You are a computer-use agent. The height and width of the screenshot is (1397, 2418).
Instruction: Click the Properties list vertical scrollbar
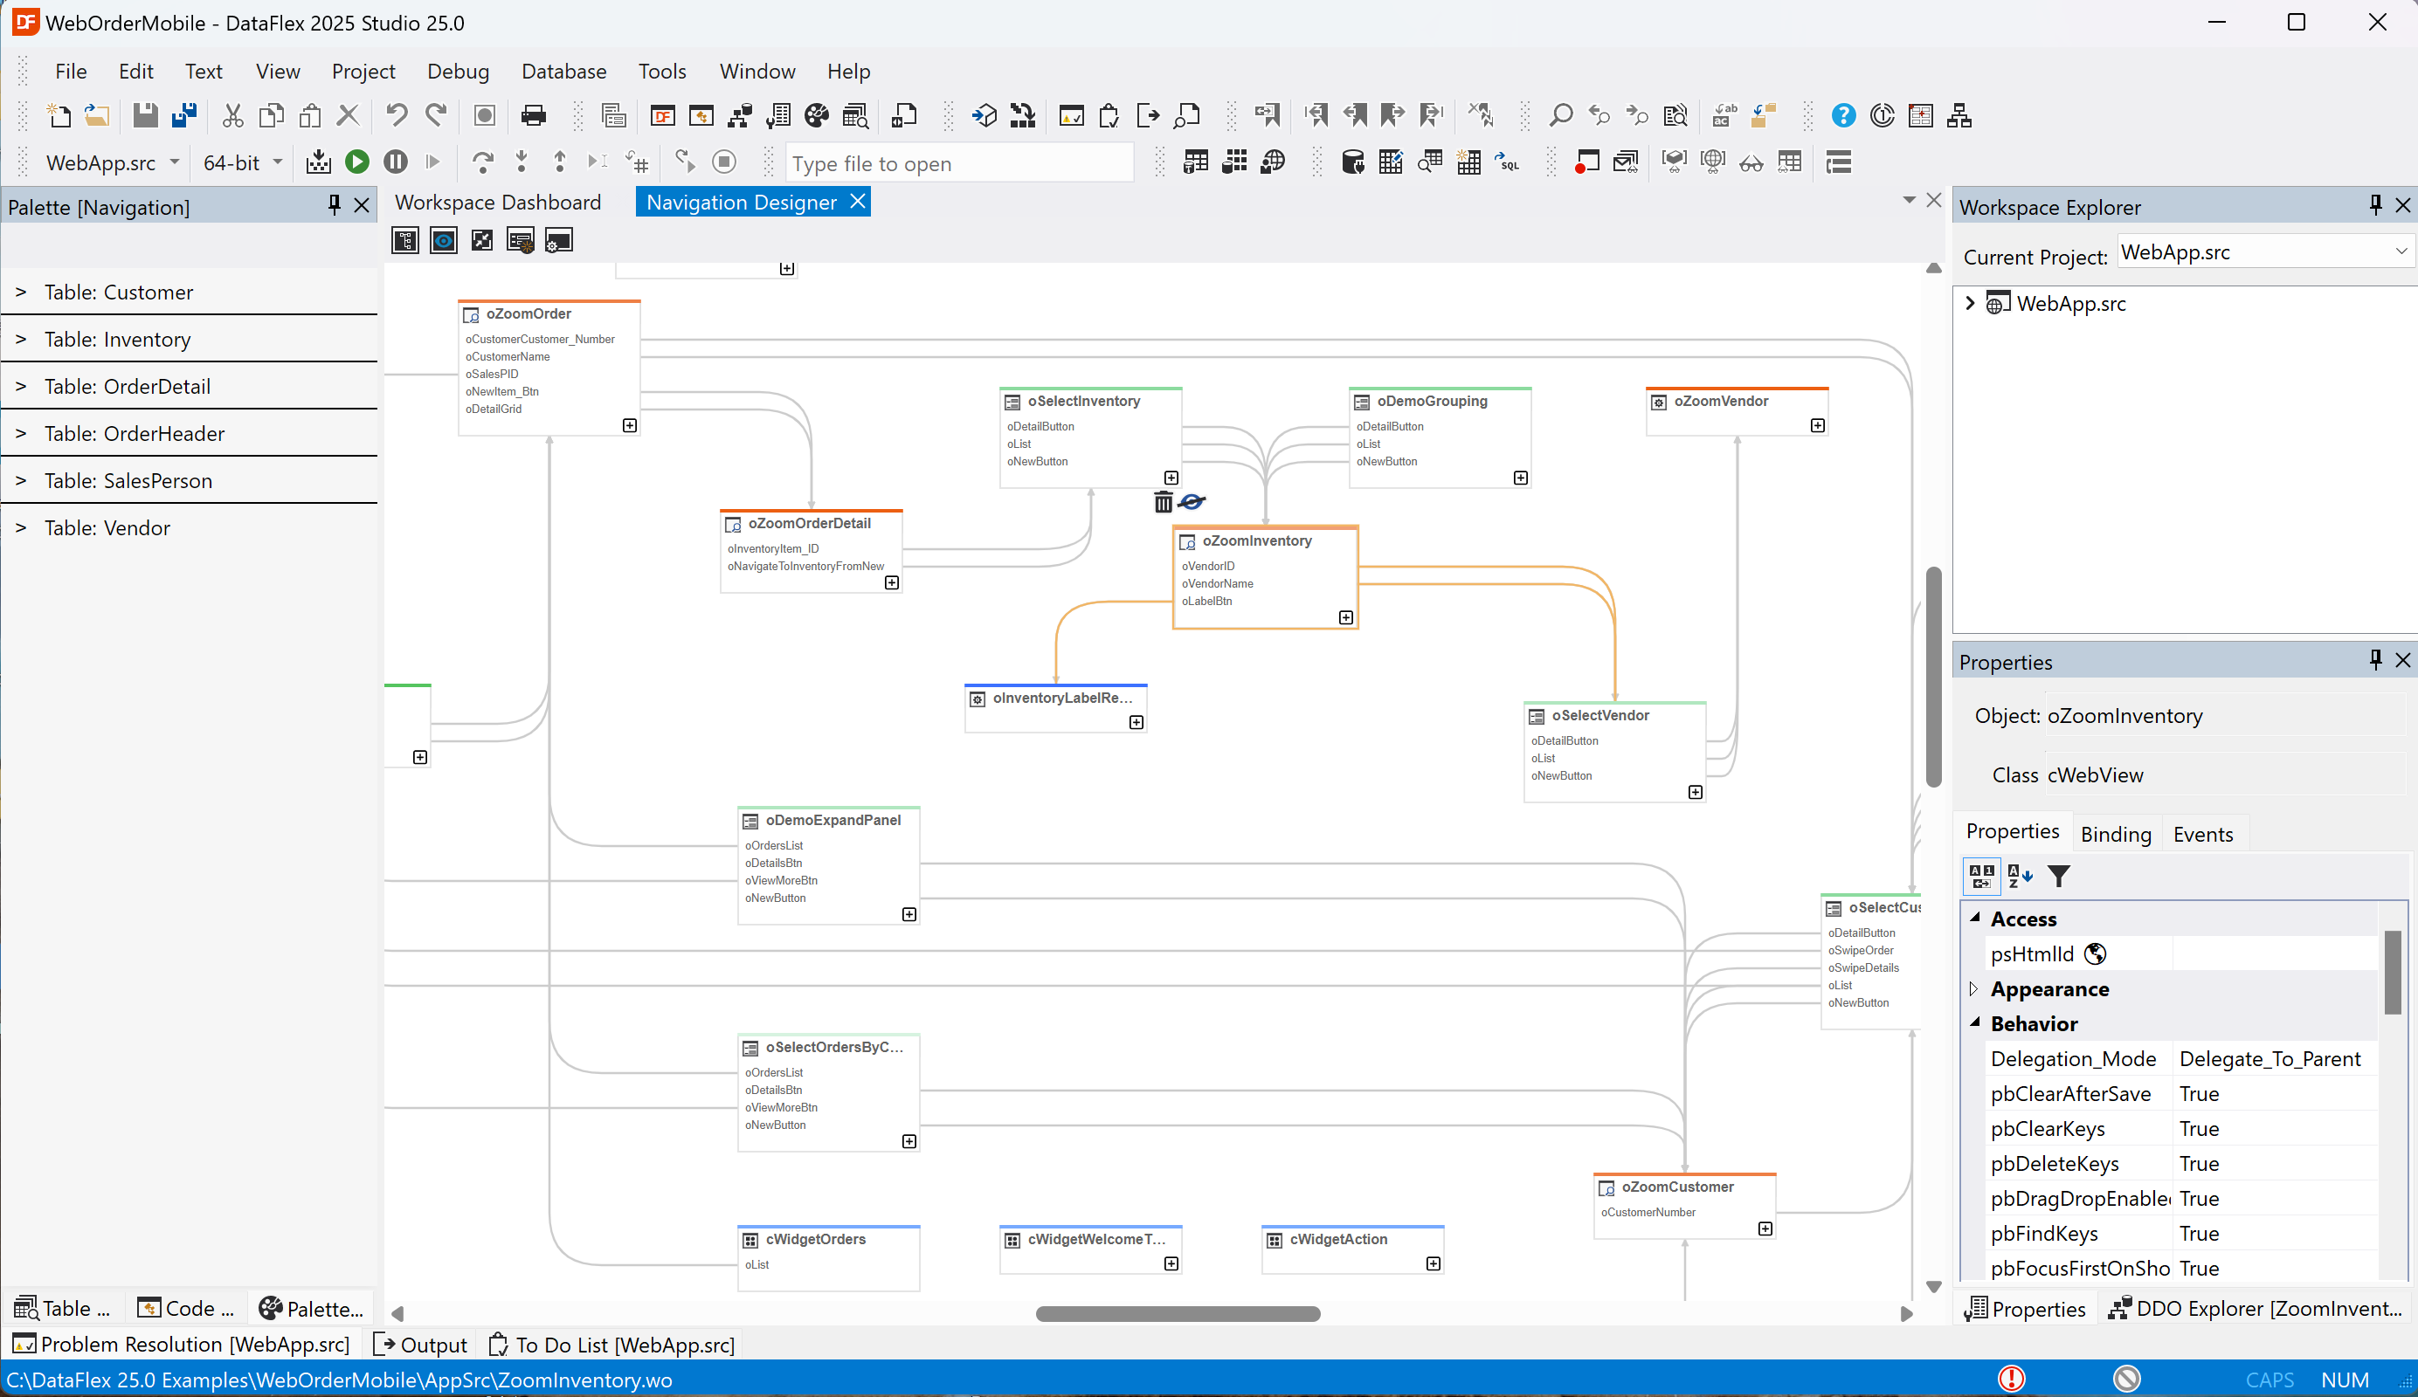click(2392, 971)
